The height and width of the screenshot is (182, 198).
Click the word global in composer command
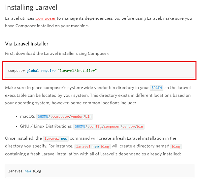point(33,71)
